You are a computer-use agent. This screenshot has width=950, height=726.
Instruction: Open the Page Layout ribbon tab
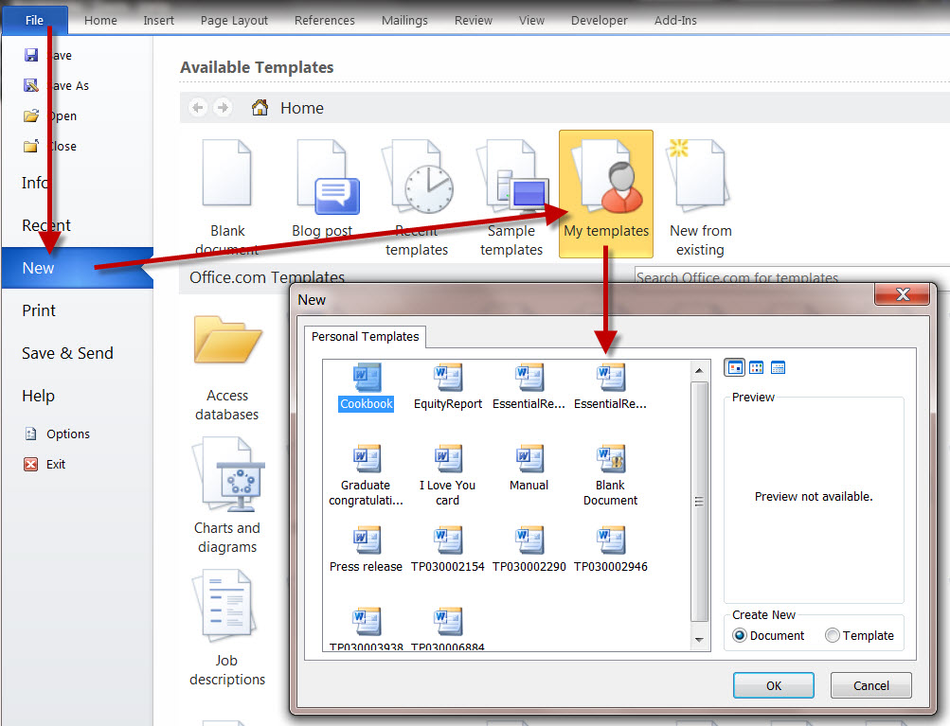(234, 20)
